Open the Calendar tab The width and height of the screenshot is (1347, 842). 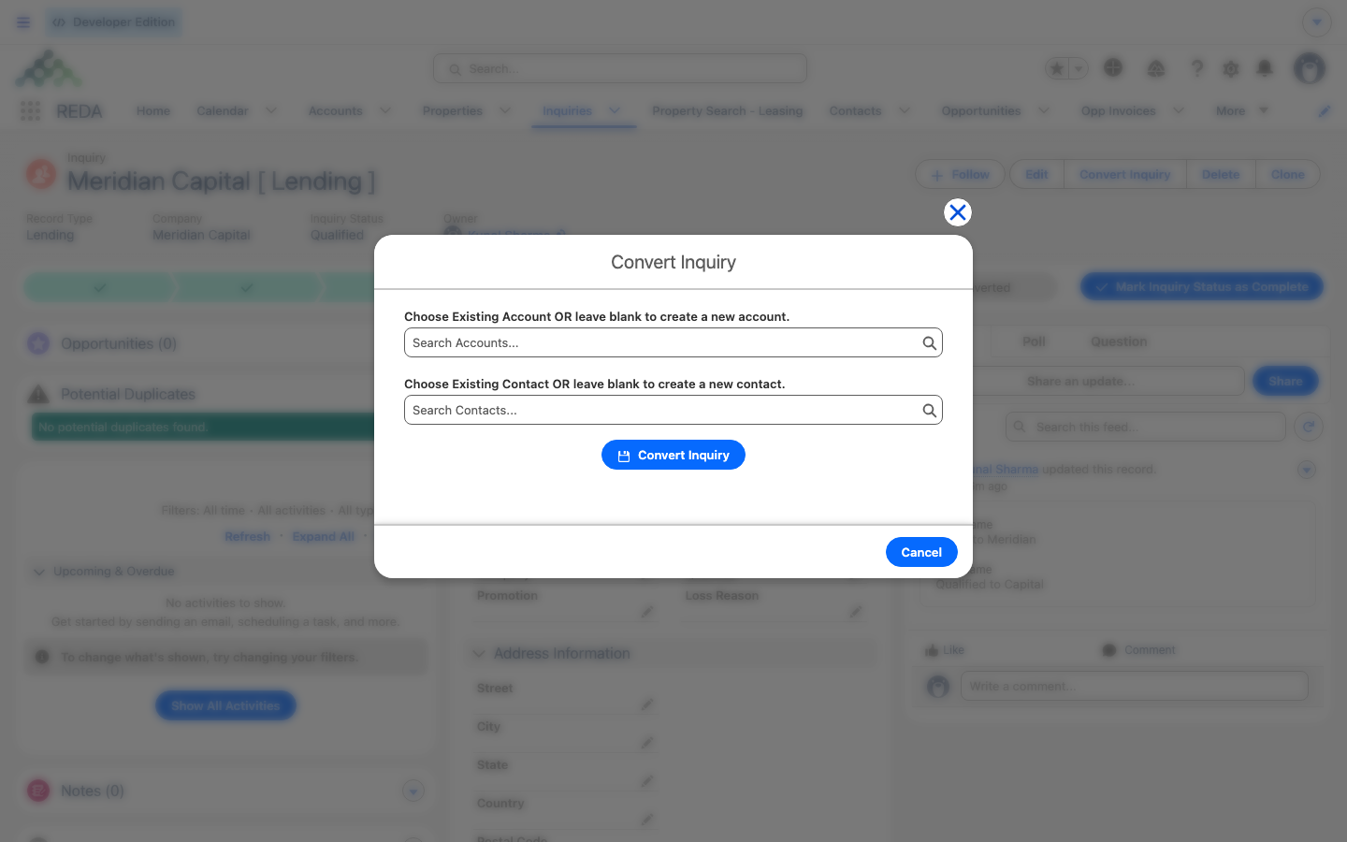point(223,111)
